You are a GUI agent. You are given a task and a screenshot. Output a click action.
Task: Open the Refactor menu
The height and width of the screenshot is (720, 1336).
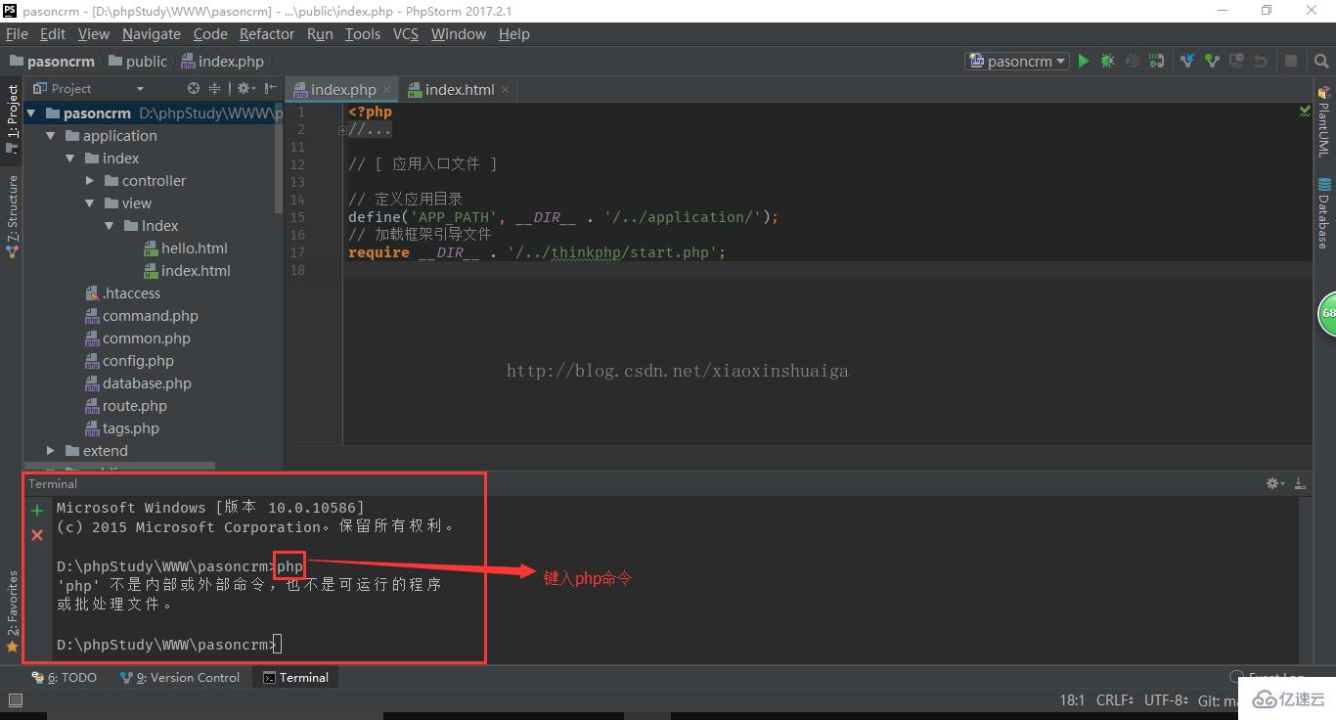(267, 33)
